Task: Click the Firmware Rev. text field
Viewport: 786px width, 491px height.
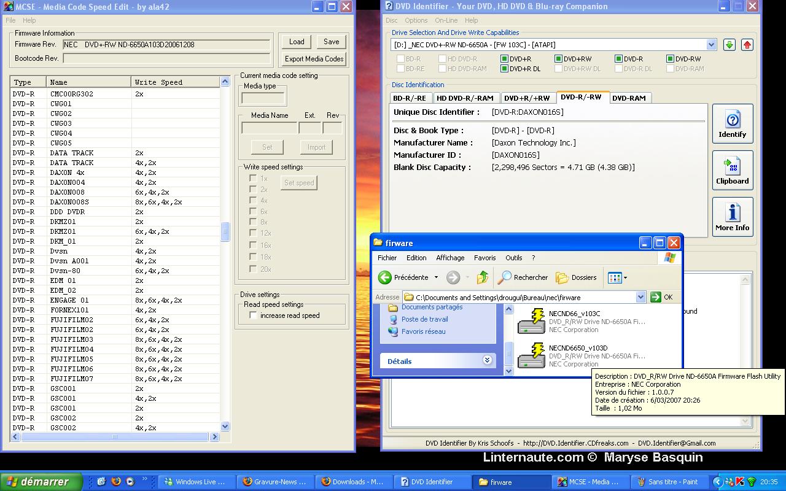Action: coord(166,45)
